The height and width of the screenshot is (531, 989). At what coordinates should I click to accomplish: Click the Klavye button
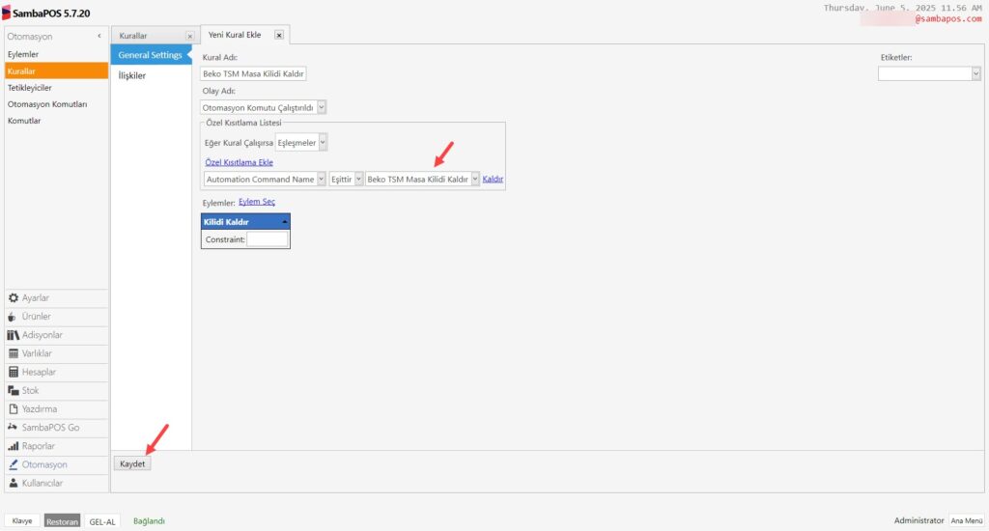22,521
